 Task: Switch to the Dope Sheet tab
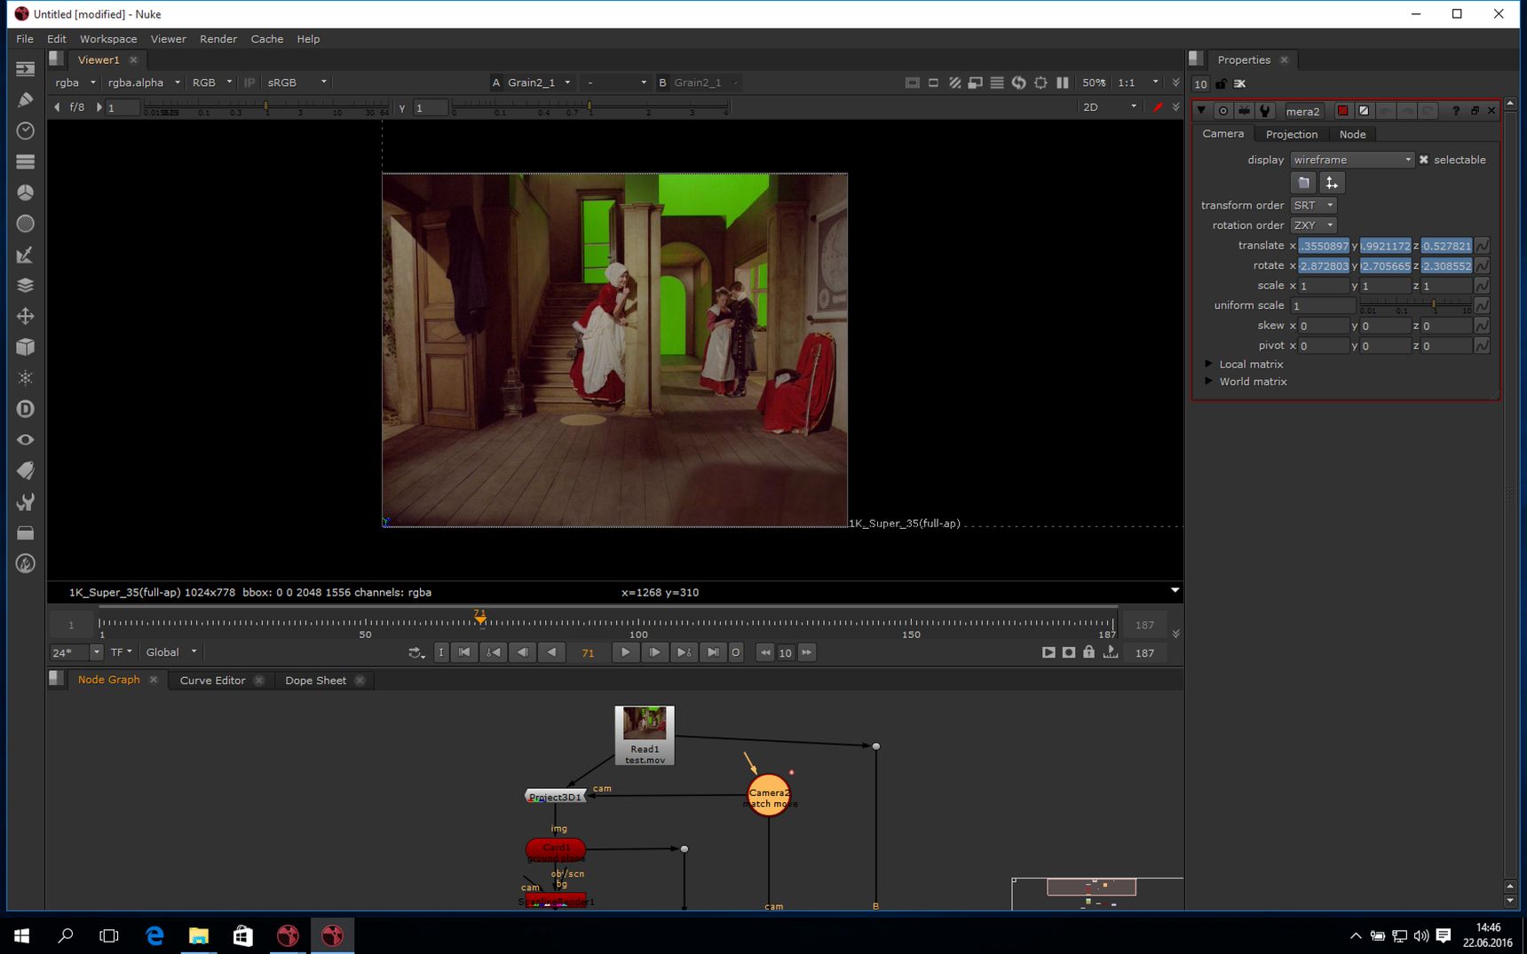315,681
